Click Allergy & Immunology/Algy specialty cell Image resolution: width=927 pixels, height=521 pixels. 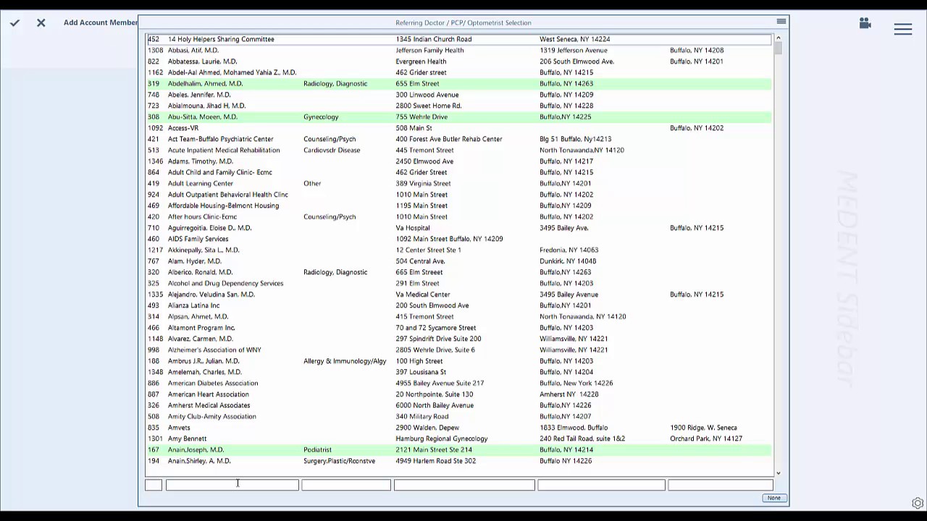pos(345,361)
